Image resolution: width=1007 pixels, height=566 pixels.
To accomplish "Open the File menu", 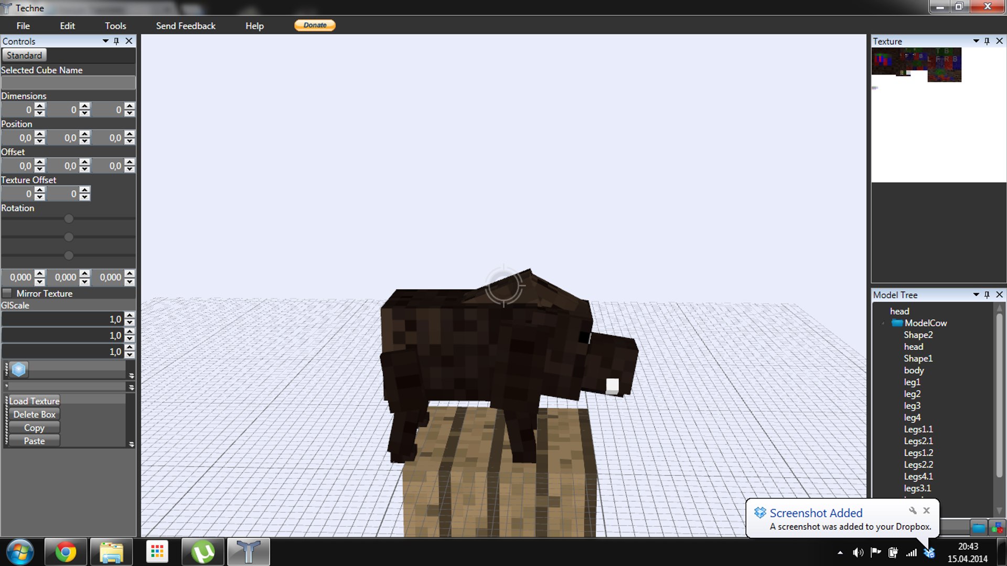I will coord(23,26).
